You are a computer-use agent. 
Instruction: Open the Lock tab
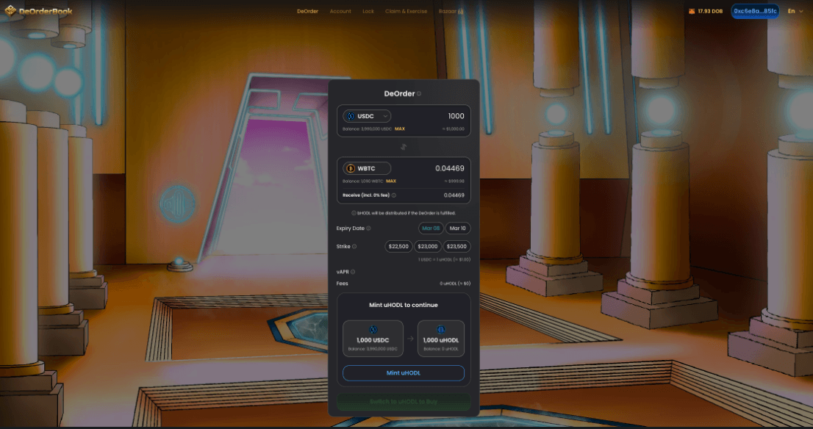tap(368, 12)
